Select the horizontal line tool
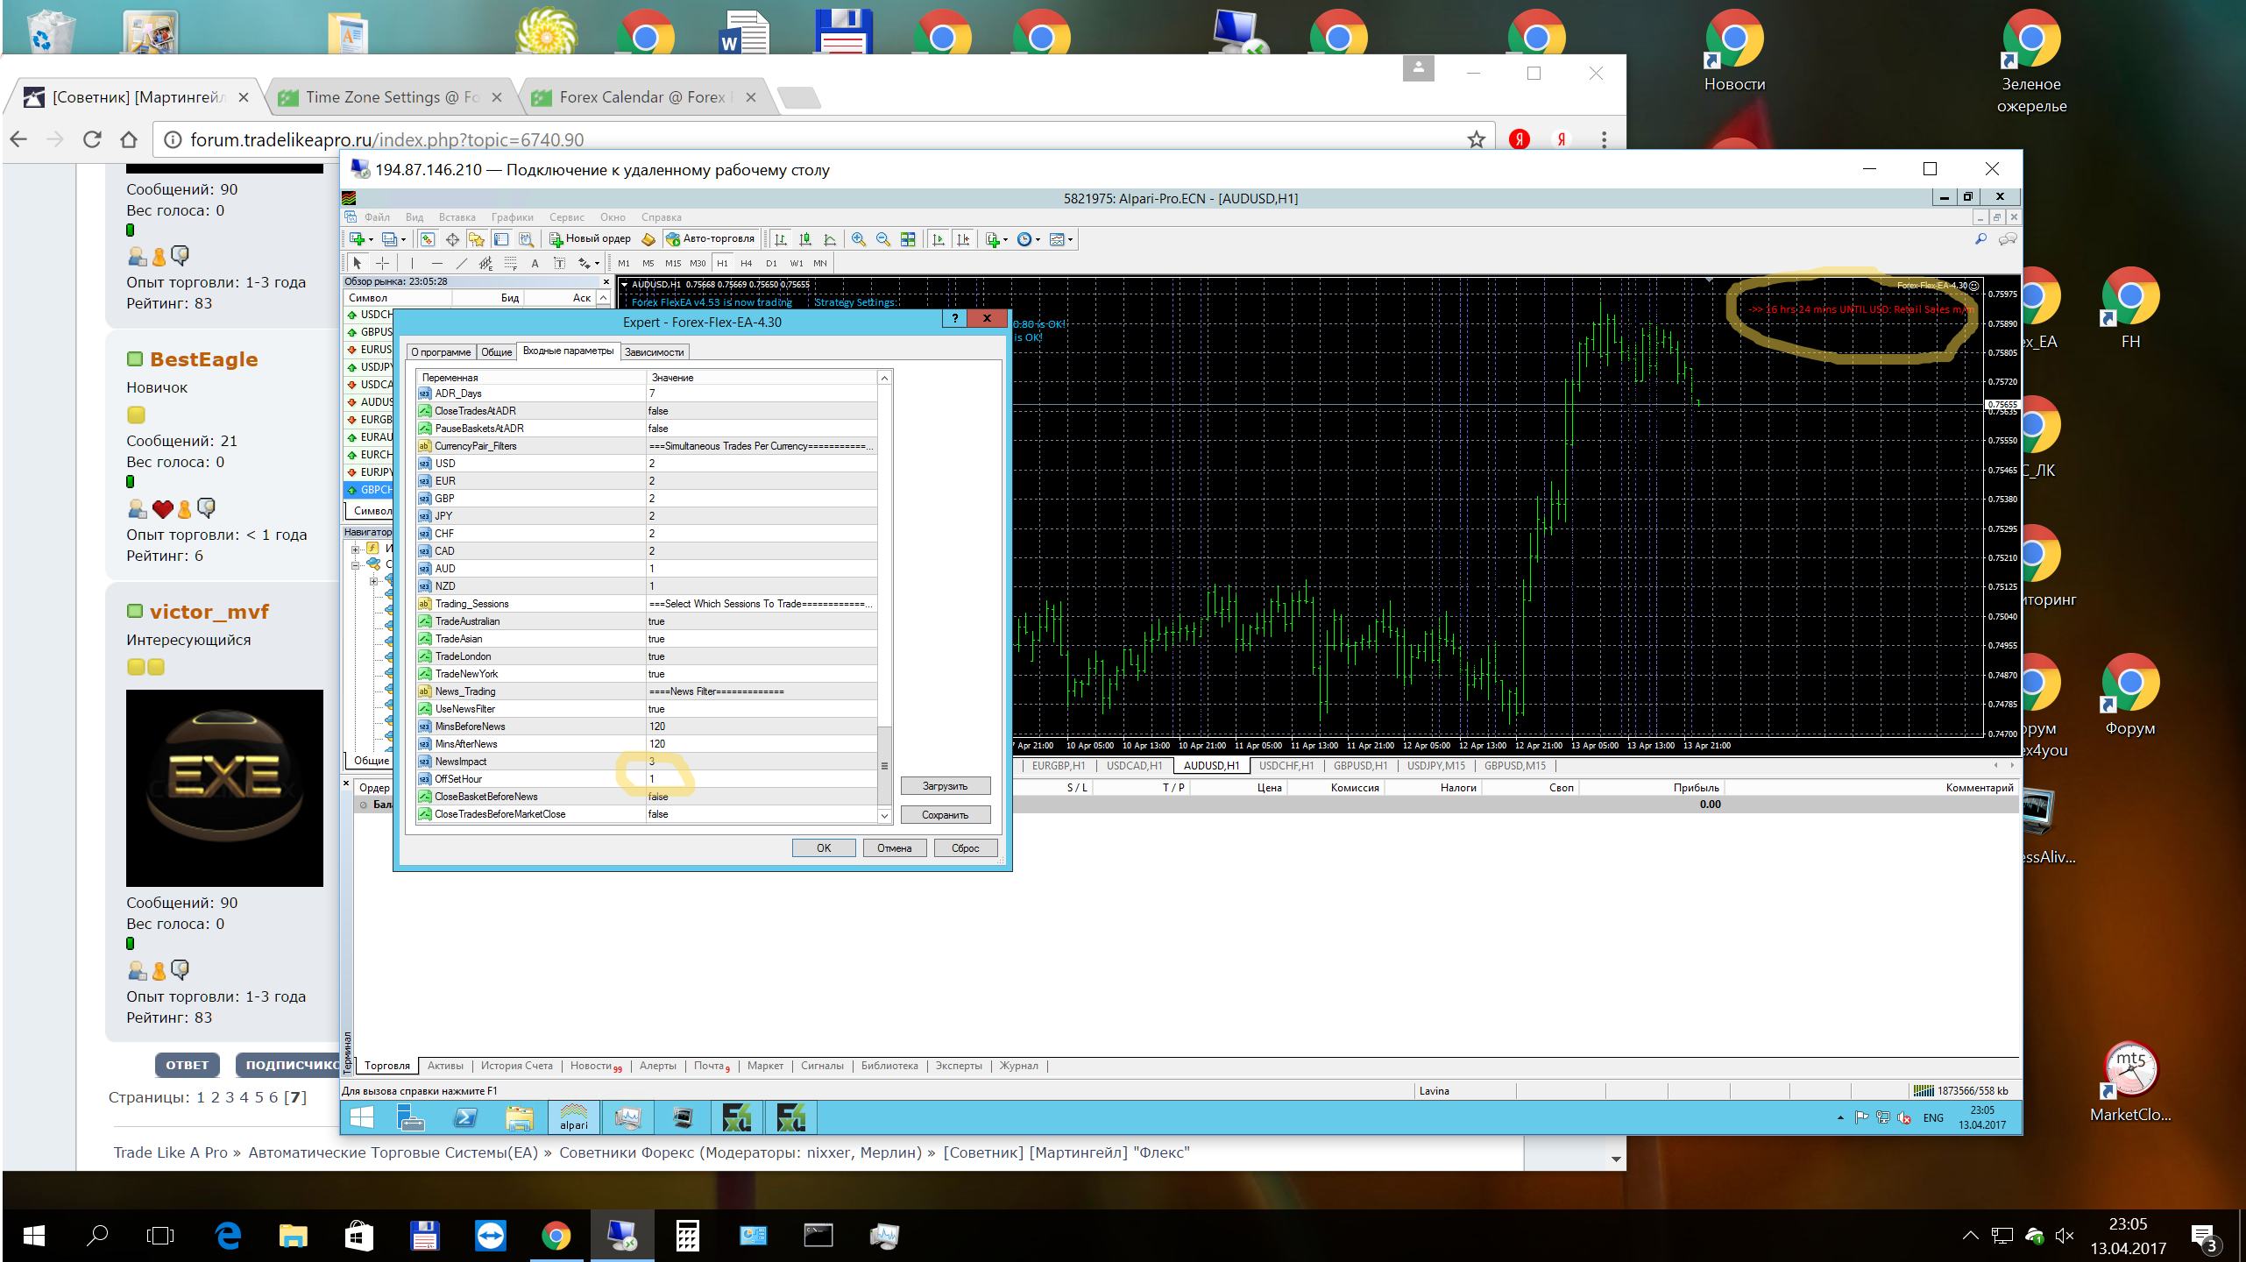 [x=437, y=263]
